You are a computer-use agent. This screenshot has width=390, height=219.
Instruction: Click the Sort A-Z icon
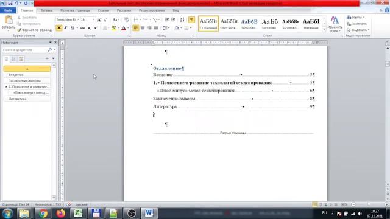(x=182, y=19)
